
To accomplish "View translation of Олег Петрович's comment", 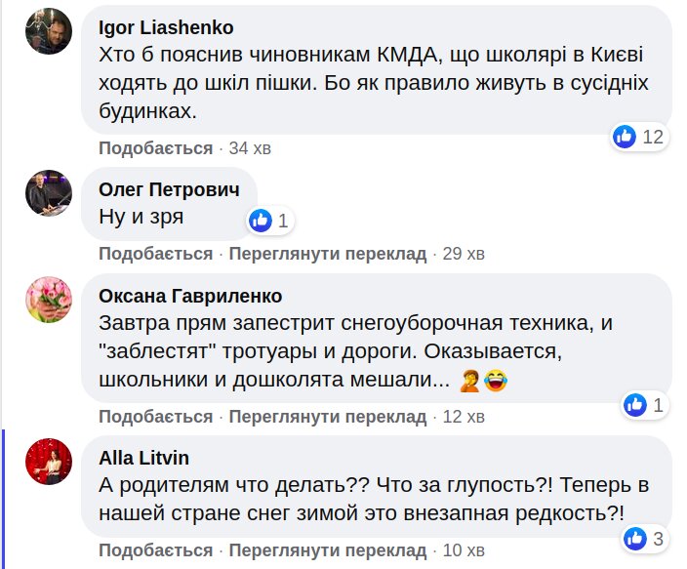I will tap(327, 254).
